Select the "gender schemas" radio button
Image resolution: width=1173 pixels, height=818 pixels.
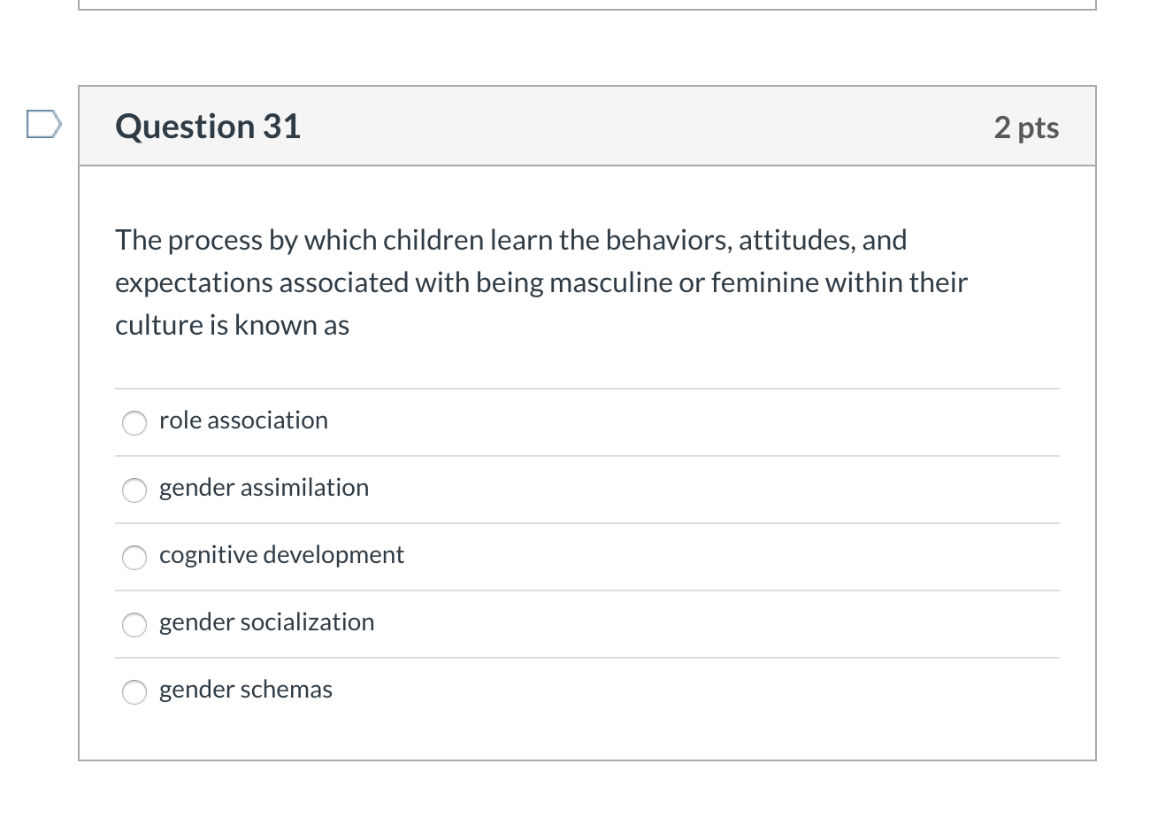(x=134, y=692)
